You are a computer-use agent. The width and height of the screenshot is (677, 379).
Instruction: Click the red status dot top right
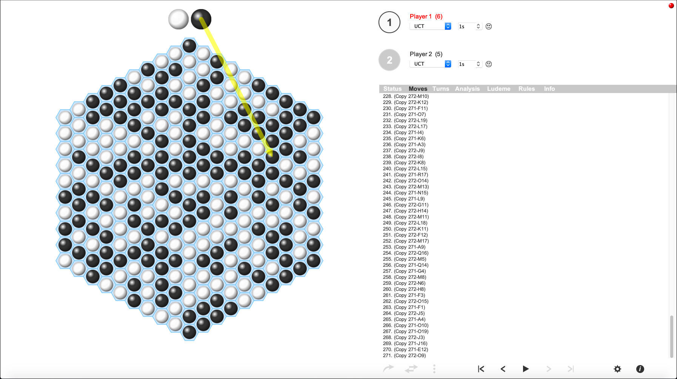(x=671, y=6)
